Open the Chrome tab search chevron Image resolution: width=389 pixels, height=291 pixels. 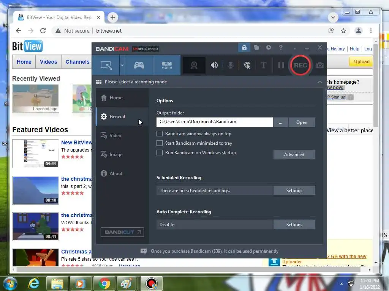pos(333,17)
